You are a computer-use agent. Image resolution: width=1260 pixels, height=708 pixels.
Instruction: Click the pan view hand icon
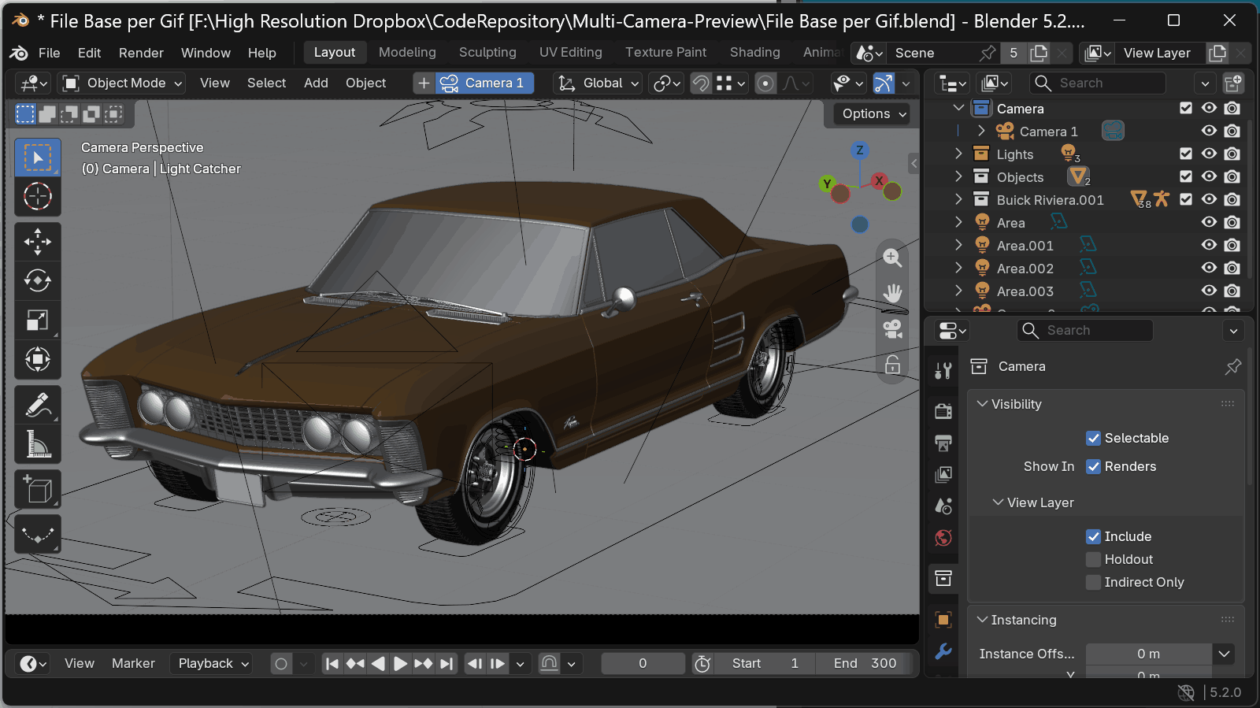(x=892, y=293)
